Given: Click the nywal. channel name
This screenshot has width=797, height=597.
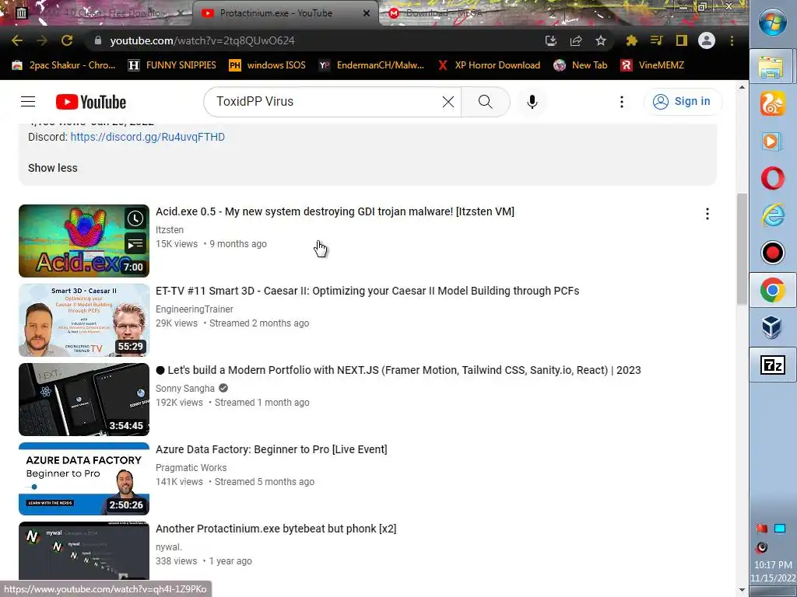Looking at the screenshot, I should pyautogui.click(x=169, y=546).
